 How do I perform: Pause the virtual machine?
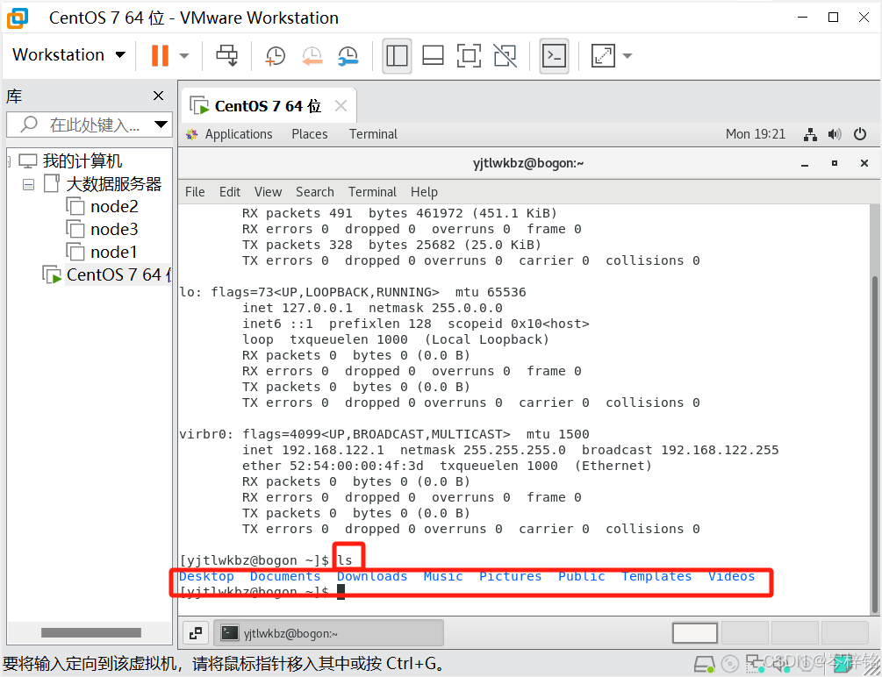click(160, 55)
